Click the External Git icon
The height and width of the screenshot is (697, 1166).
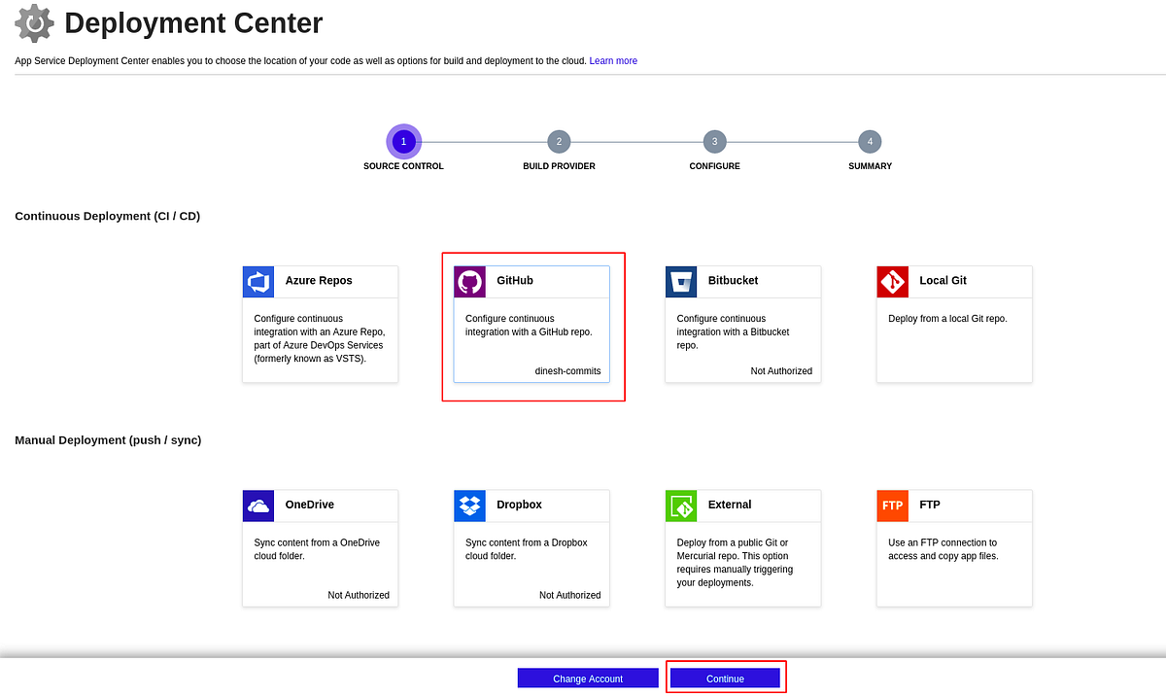pos(681,505)
